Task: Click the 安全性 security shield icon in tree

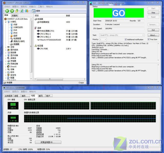Action: click(x=8, y=75)
